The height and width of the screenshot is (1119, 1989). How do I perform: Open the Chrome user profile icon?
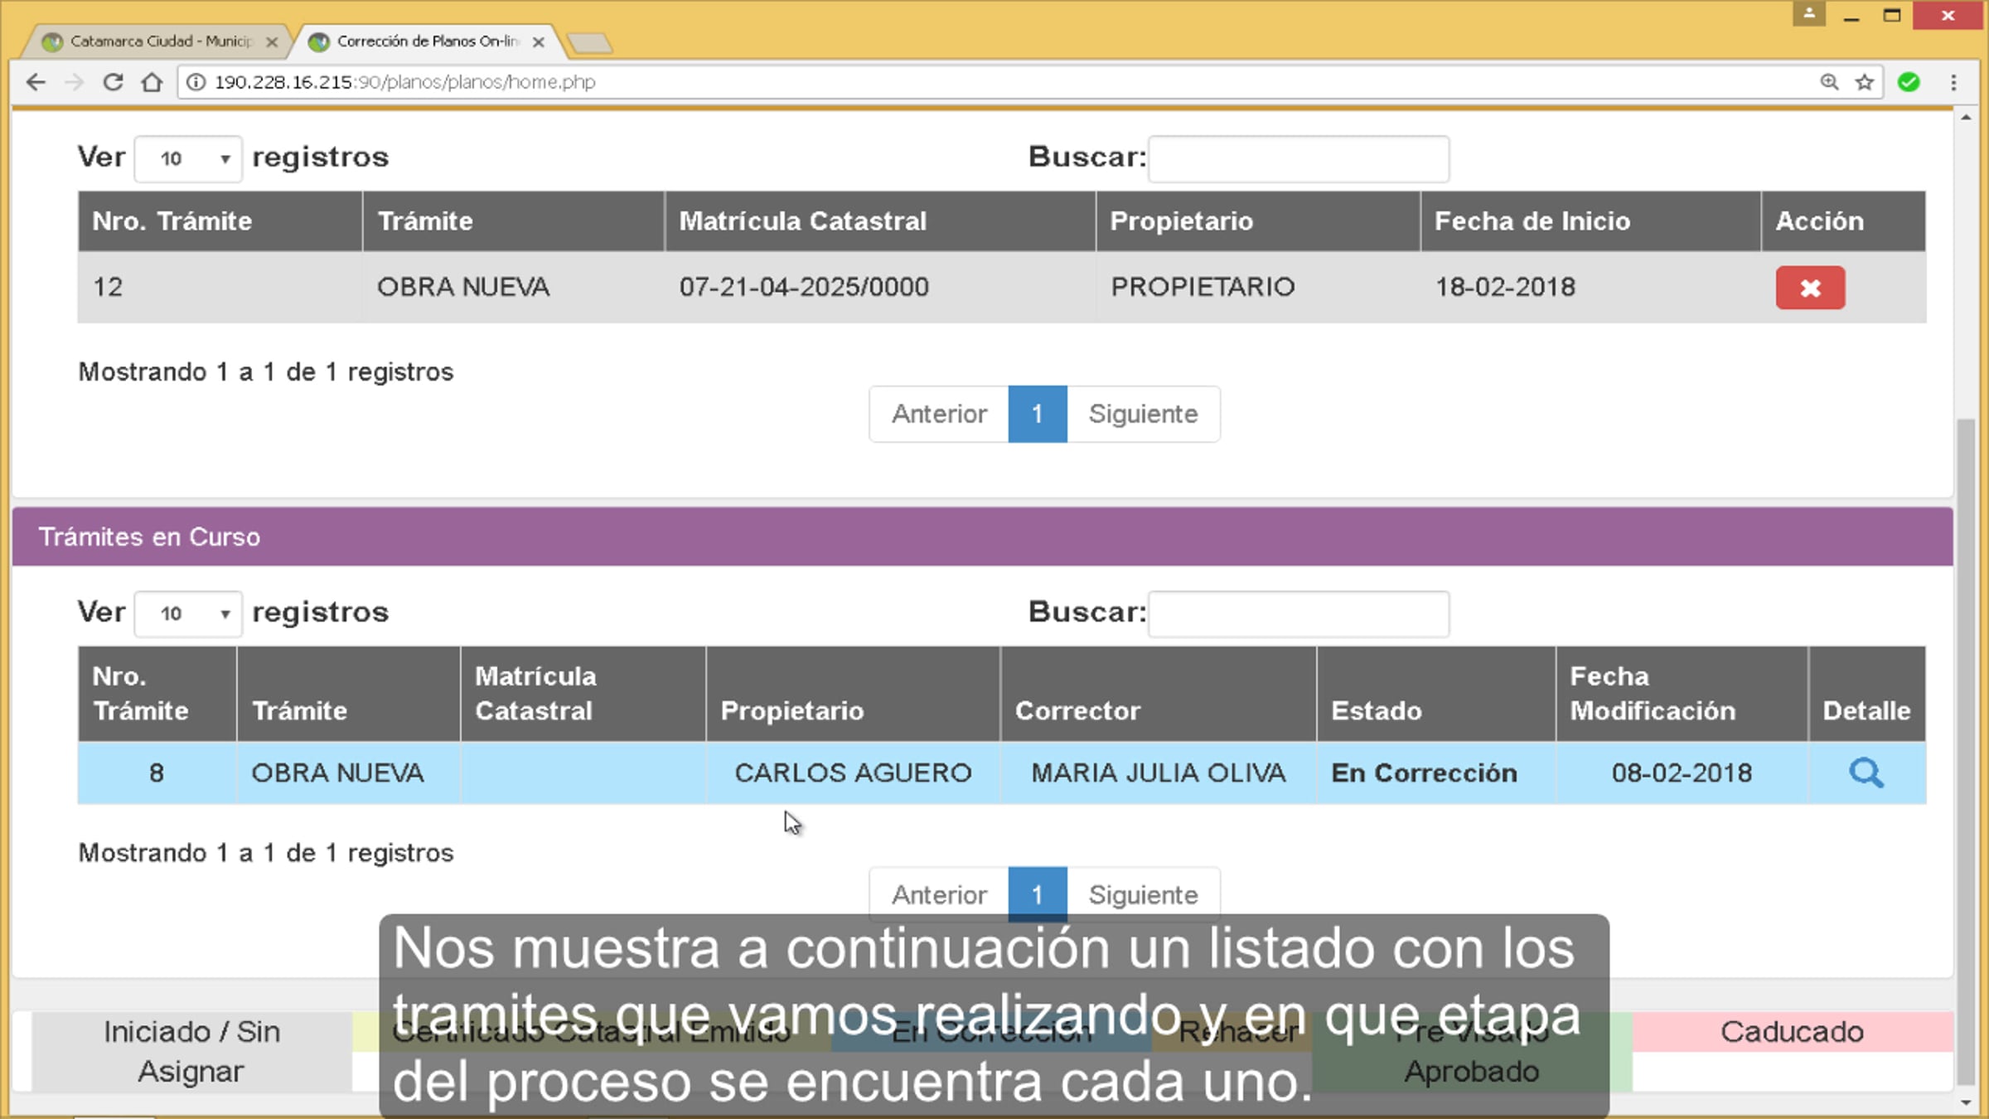[x=1809, y=13]
